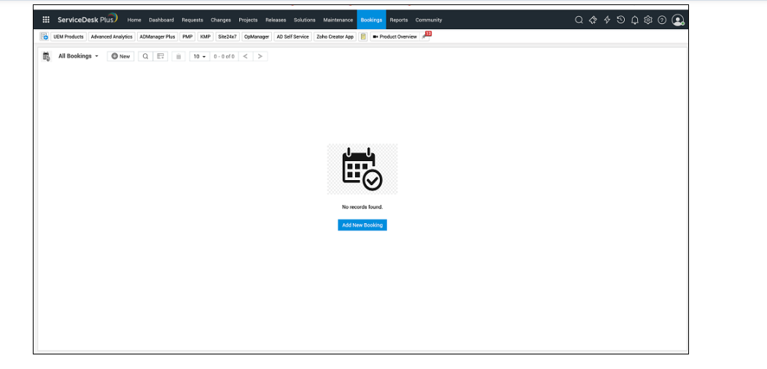Open the column chooser table icon
The image size is (767, 369).
click(x=160, y=56)
